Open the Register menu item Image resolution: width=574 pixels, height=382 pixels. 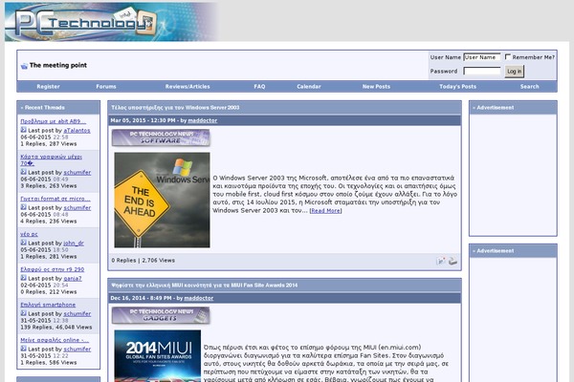tap(49, 87)
